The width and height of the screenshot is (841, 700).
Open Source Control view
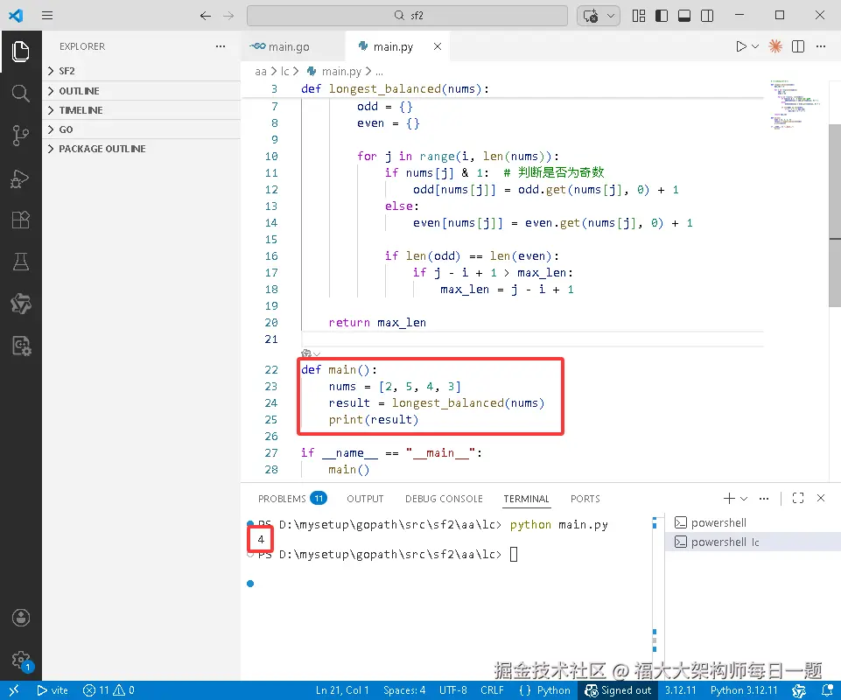(x=20, y=135)
